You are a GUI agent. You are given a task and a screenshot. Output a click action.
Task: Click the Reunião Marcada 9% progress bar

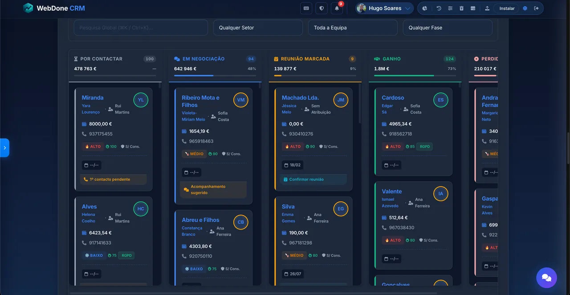coord(315,75)
